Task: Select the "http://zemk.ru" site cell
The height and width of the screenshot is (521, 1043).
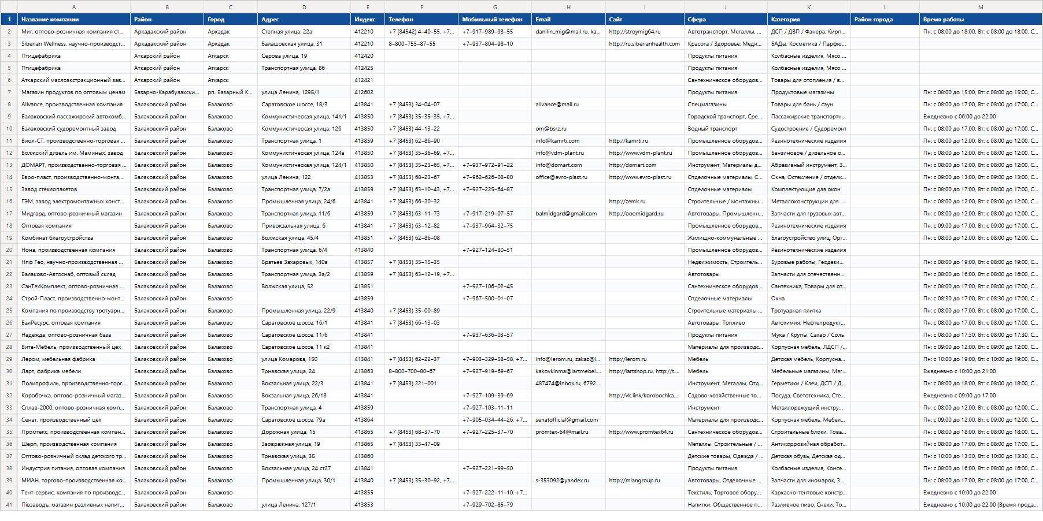Action: 645,201
